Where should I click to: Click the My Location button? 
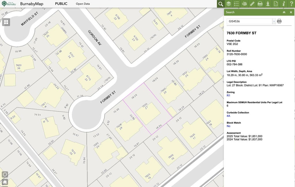(5, 174)
